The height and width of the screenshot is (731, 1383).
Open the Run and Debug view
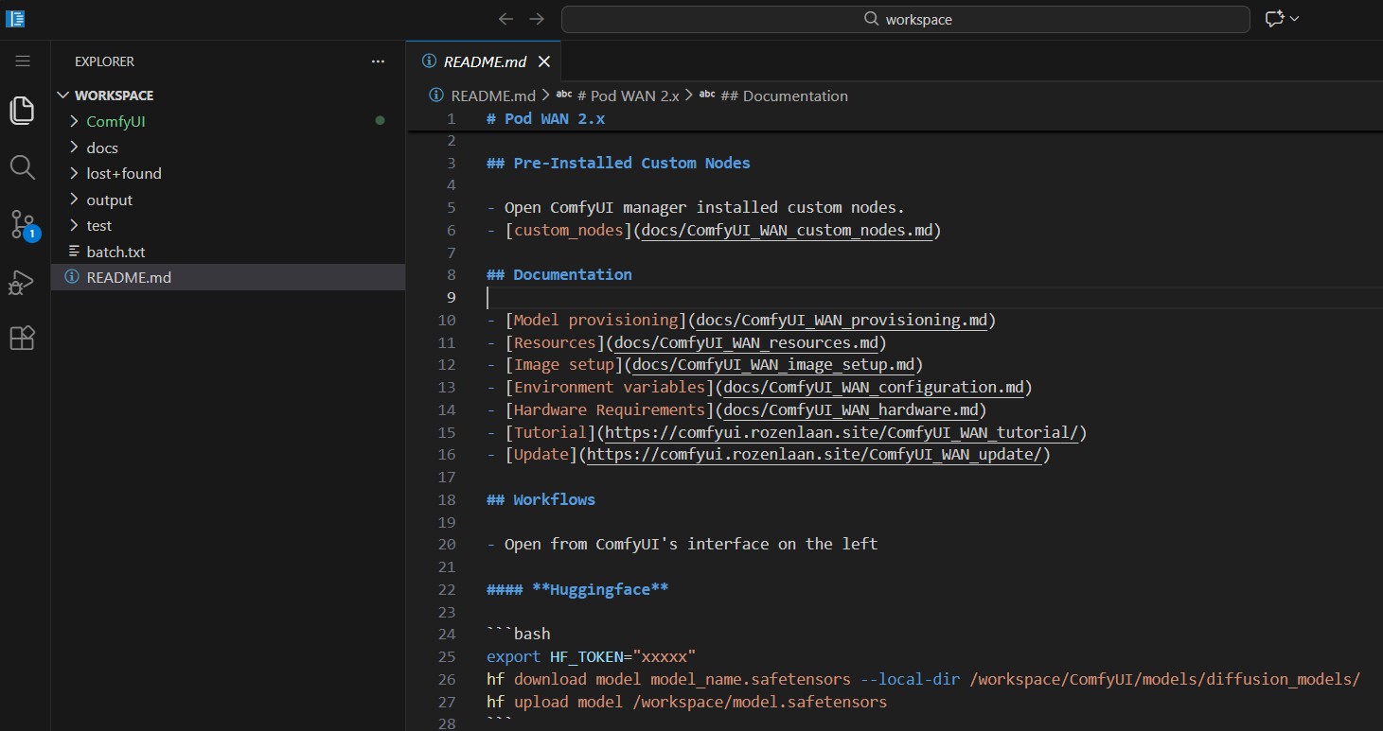[23, 283]
